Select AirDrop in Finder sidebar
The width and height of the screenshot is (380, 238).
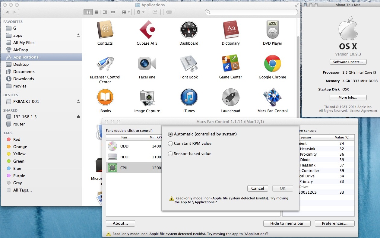[41, 50]
